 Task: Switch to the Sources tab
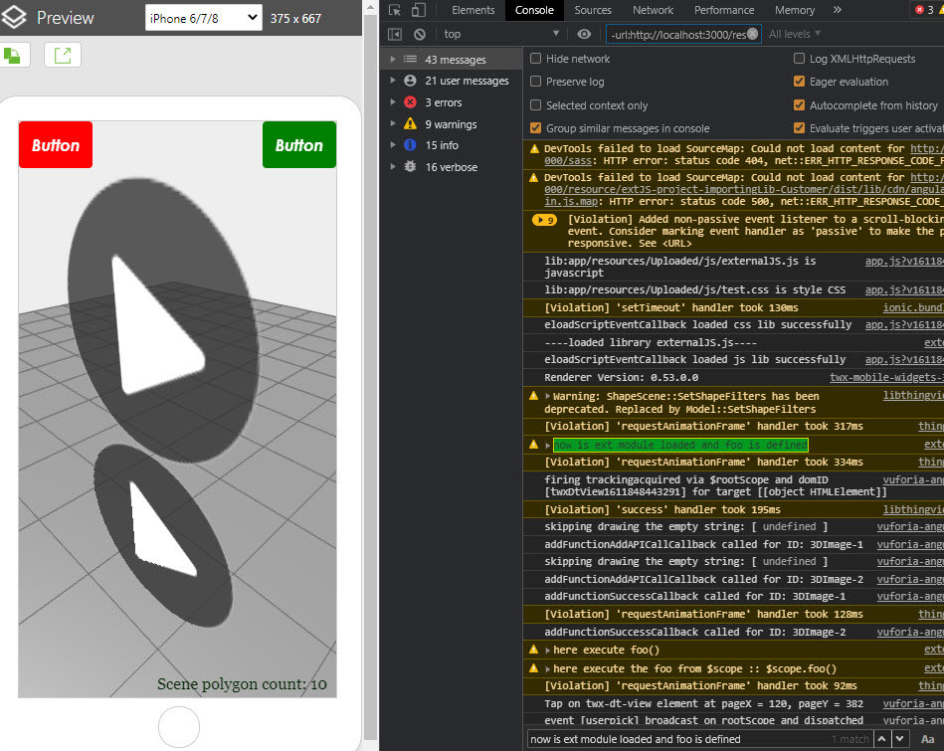pos(593,10)
